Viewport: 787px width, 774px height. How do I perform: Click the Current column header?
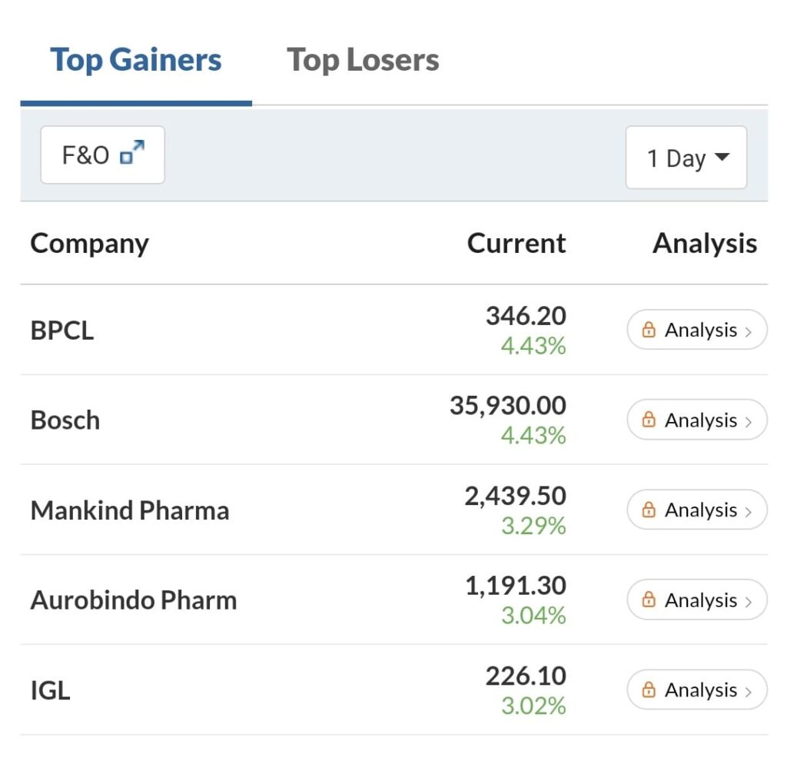click(x=516, y=244)
